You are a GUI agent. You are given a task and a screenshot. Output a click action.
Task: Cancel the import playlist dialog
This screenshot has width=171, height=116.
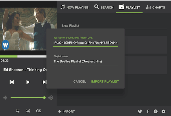[x=80, y=82]
